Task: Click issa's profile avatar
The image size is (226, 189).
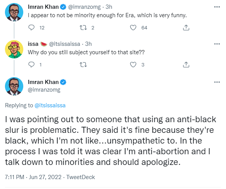Action: coord(14,49)
